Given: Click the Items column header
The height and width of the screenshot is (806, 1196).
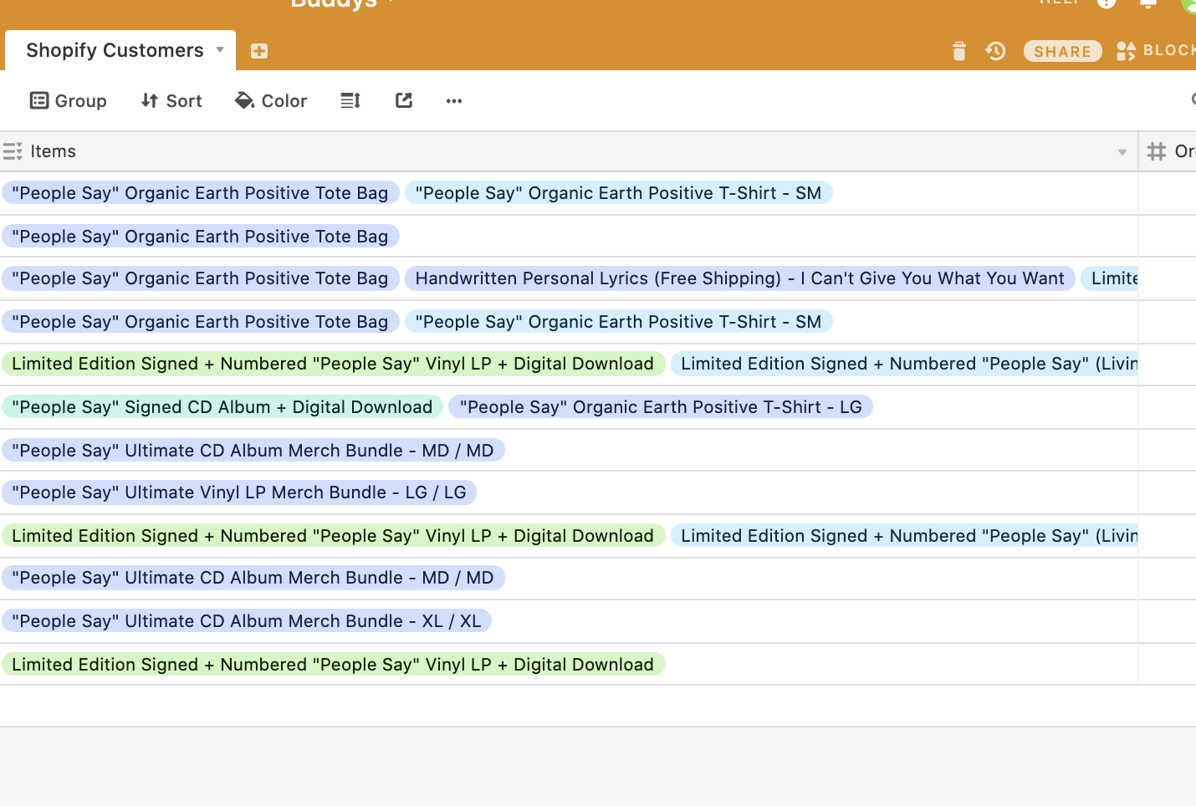Looking at the screenshot, I should 569,151.
